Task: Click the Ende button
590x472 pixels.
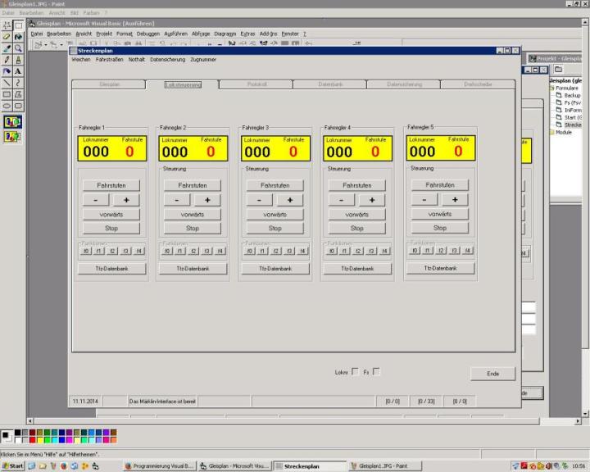Action: coord(492,374)
